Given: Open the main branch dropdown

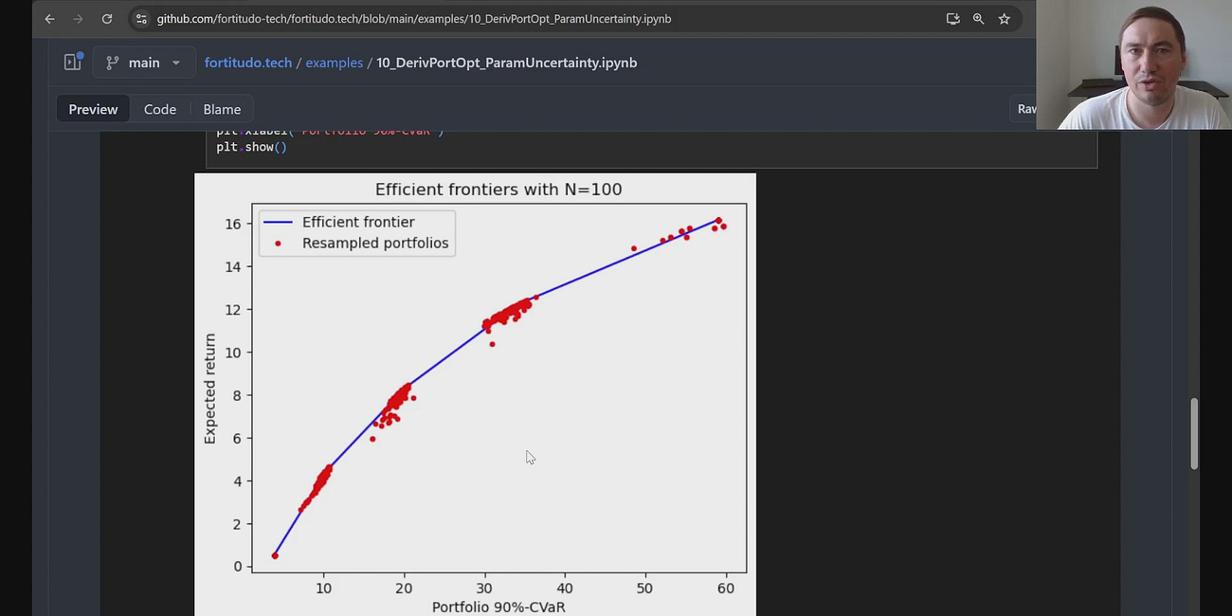Looking at the screenshot, I should tap(144, 63).
